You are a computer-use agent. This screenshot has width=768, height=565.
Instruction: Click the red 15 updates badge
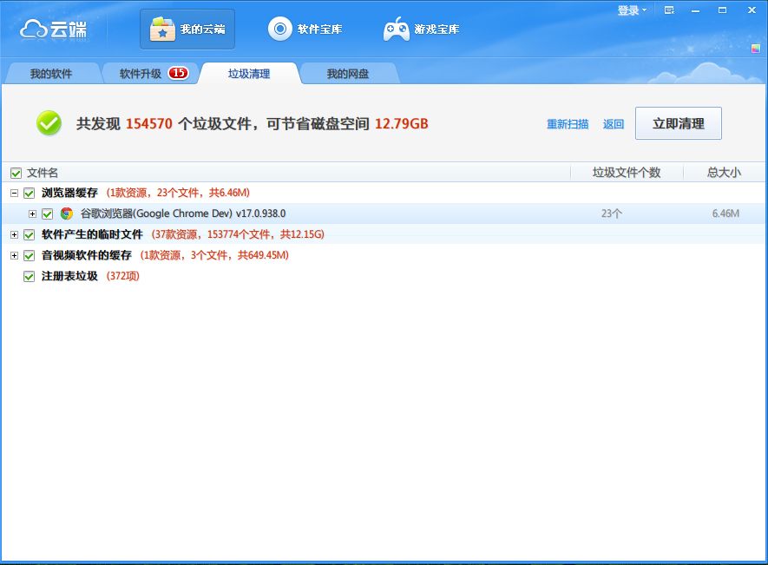[x=178, y=73]
